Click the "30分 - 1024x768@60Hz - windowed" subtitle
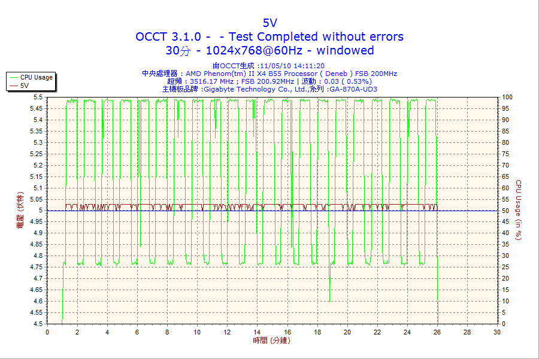Viewport: 539px width, 359px height. [270, 50]
